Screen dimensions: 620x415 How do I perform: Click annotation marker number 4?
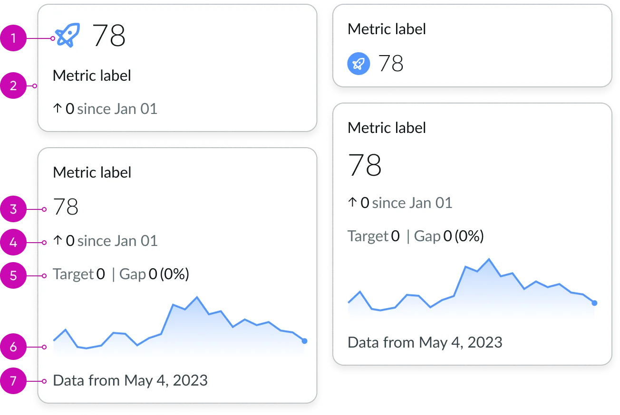13,242
